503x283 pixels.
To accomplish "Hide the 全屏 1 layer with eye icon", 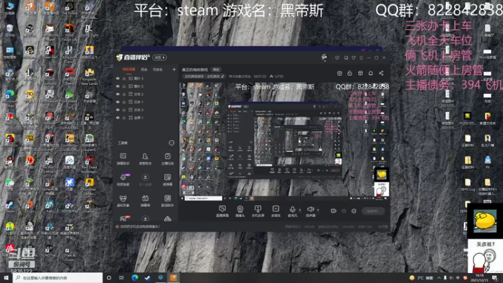I will pos(118,118).
